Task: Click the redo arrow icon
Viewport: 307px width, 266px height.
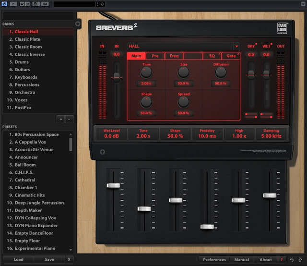Action: coord(300,260)
